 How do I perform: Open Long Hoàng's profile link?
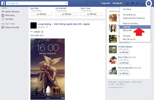44,24
